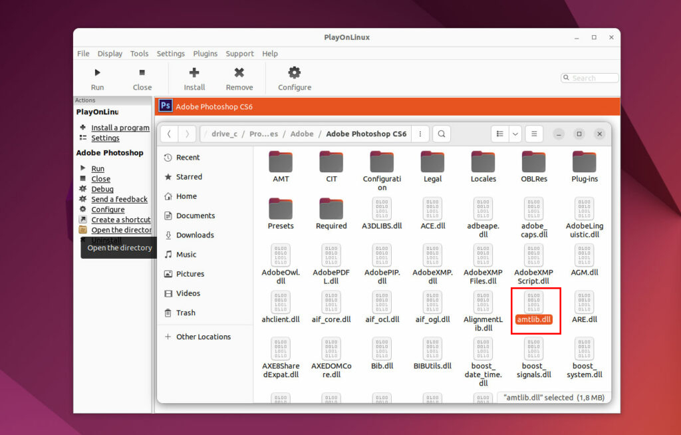Open the Tools menu
The width and height of the screenshot is (681, 435).
tap(140, 54)
